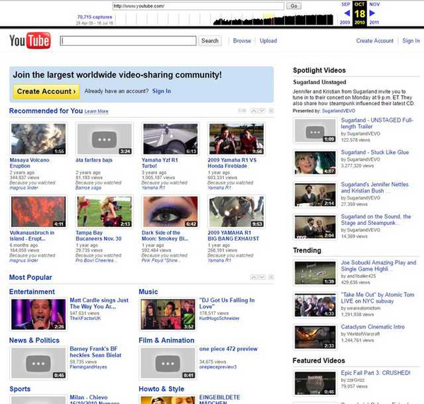Viewport: 424px width, 404px height.
Task: Close the Recommended for You module
Action: click(x=271, y=111)
